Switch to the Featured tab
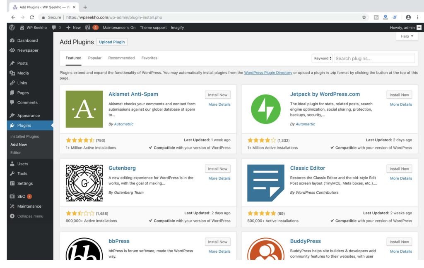Image resolution: width=424 pixels, height=268 pixels. click(x=73, y=58)
